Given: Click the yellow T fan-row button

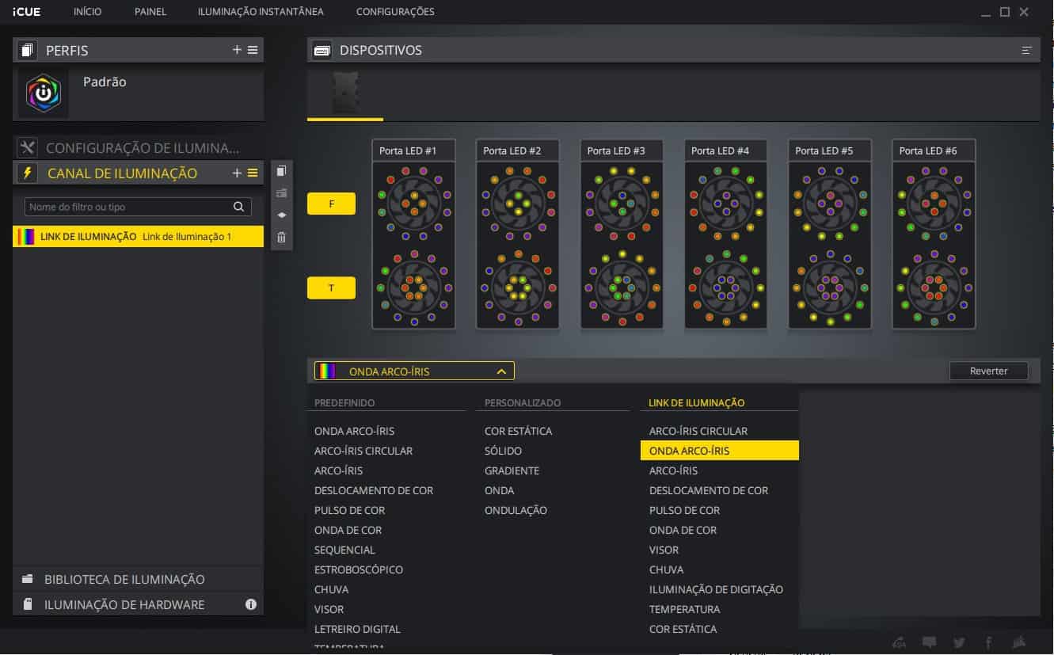Looking at the screenshot, I should [331, 288].
